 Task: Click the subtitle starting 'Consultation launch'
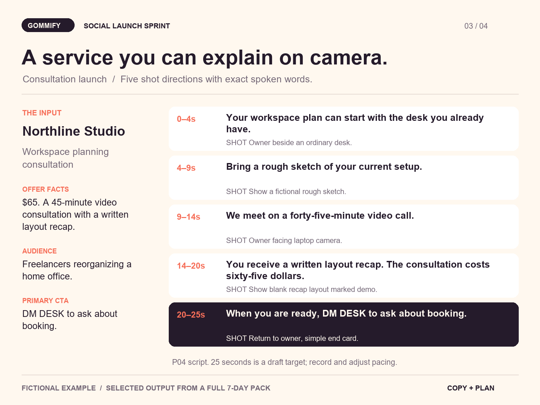pos(167,79)
